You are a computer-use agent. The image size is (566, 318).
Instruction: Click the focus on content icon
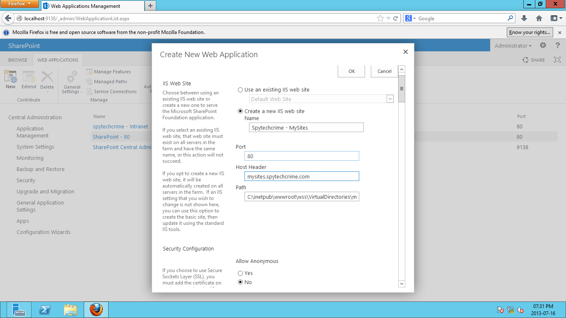[557, 60]
